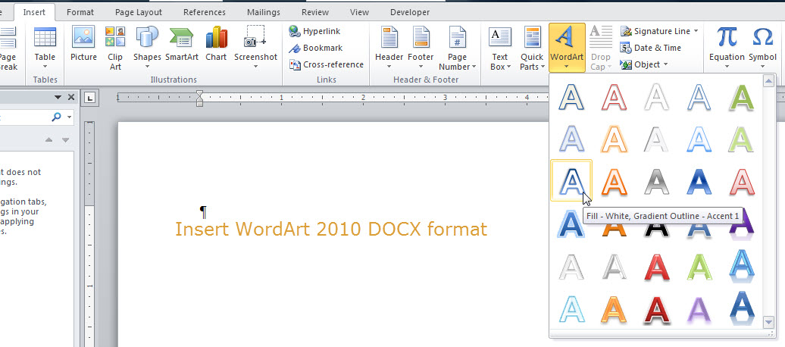Open the References tab

[x=205, y=12]
